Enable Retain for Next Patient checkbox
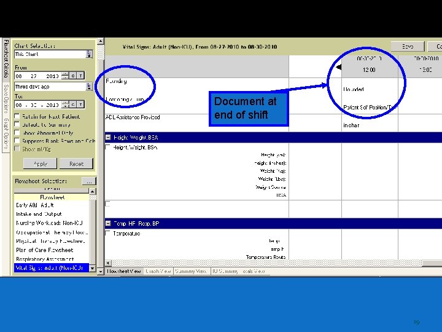Viewport: 442px width, 332px height. 17,116
